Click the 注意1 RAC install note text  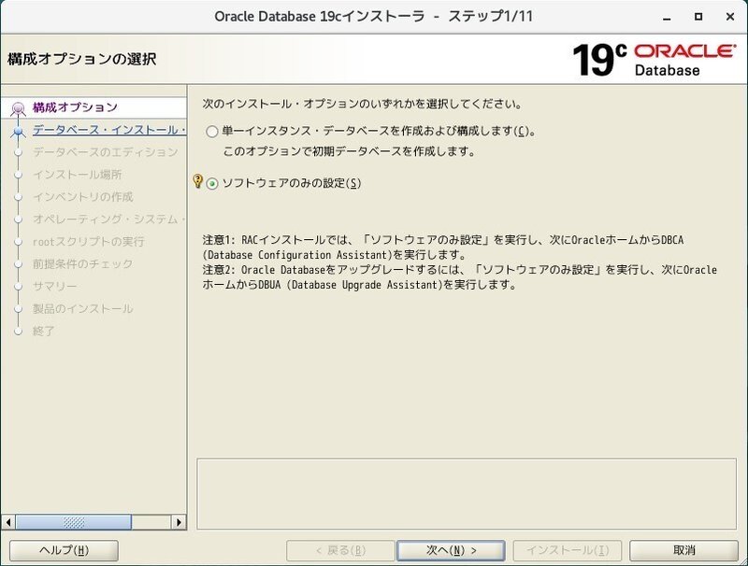pyautogui.click(x=442, y=247)
